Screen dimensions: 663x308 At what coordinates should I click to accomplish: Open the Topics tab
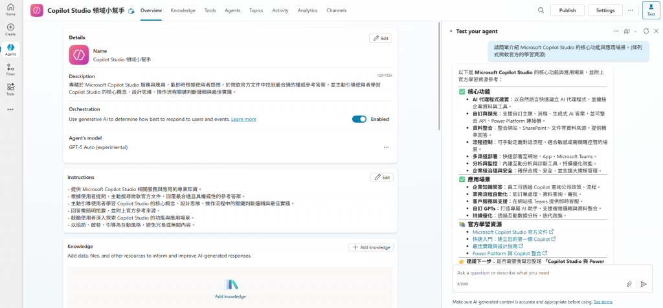[x=256, y=10]
